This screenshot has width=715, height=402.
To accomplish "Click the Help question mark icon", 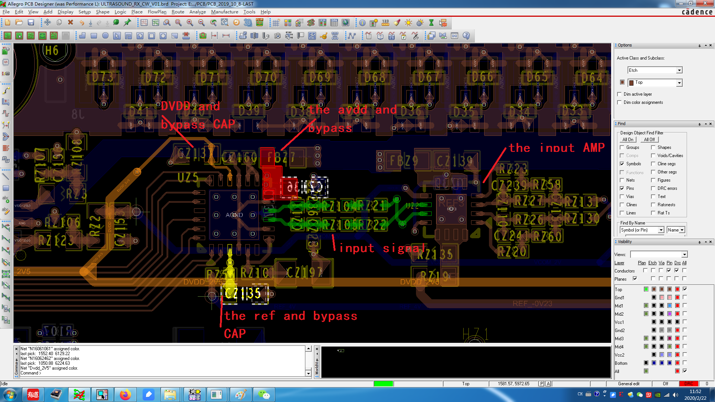I will point(466,36).
